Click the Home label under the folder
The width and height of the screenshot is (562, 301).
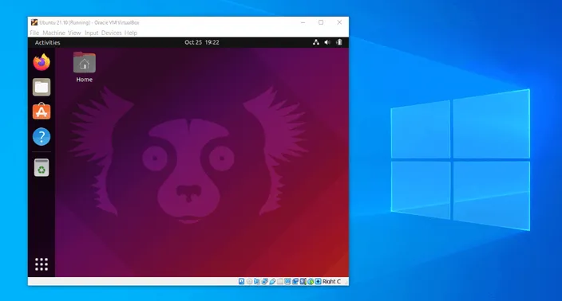[85, 80]
